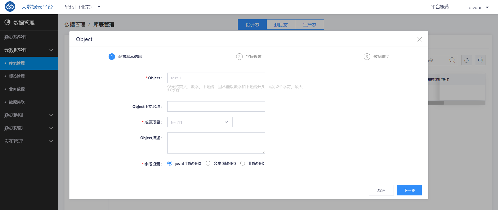Open the 华北1（北京）region dropdown
Image resolution: width=498 pixels, height=210 pixels.
coord(99,7)
